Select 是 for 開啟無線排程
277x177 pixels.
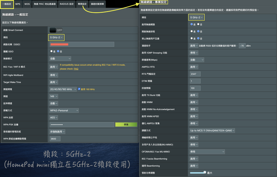point(192,31)
